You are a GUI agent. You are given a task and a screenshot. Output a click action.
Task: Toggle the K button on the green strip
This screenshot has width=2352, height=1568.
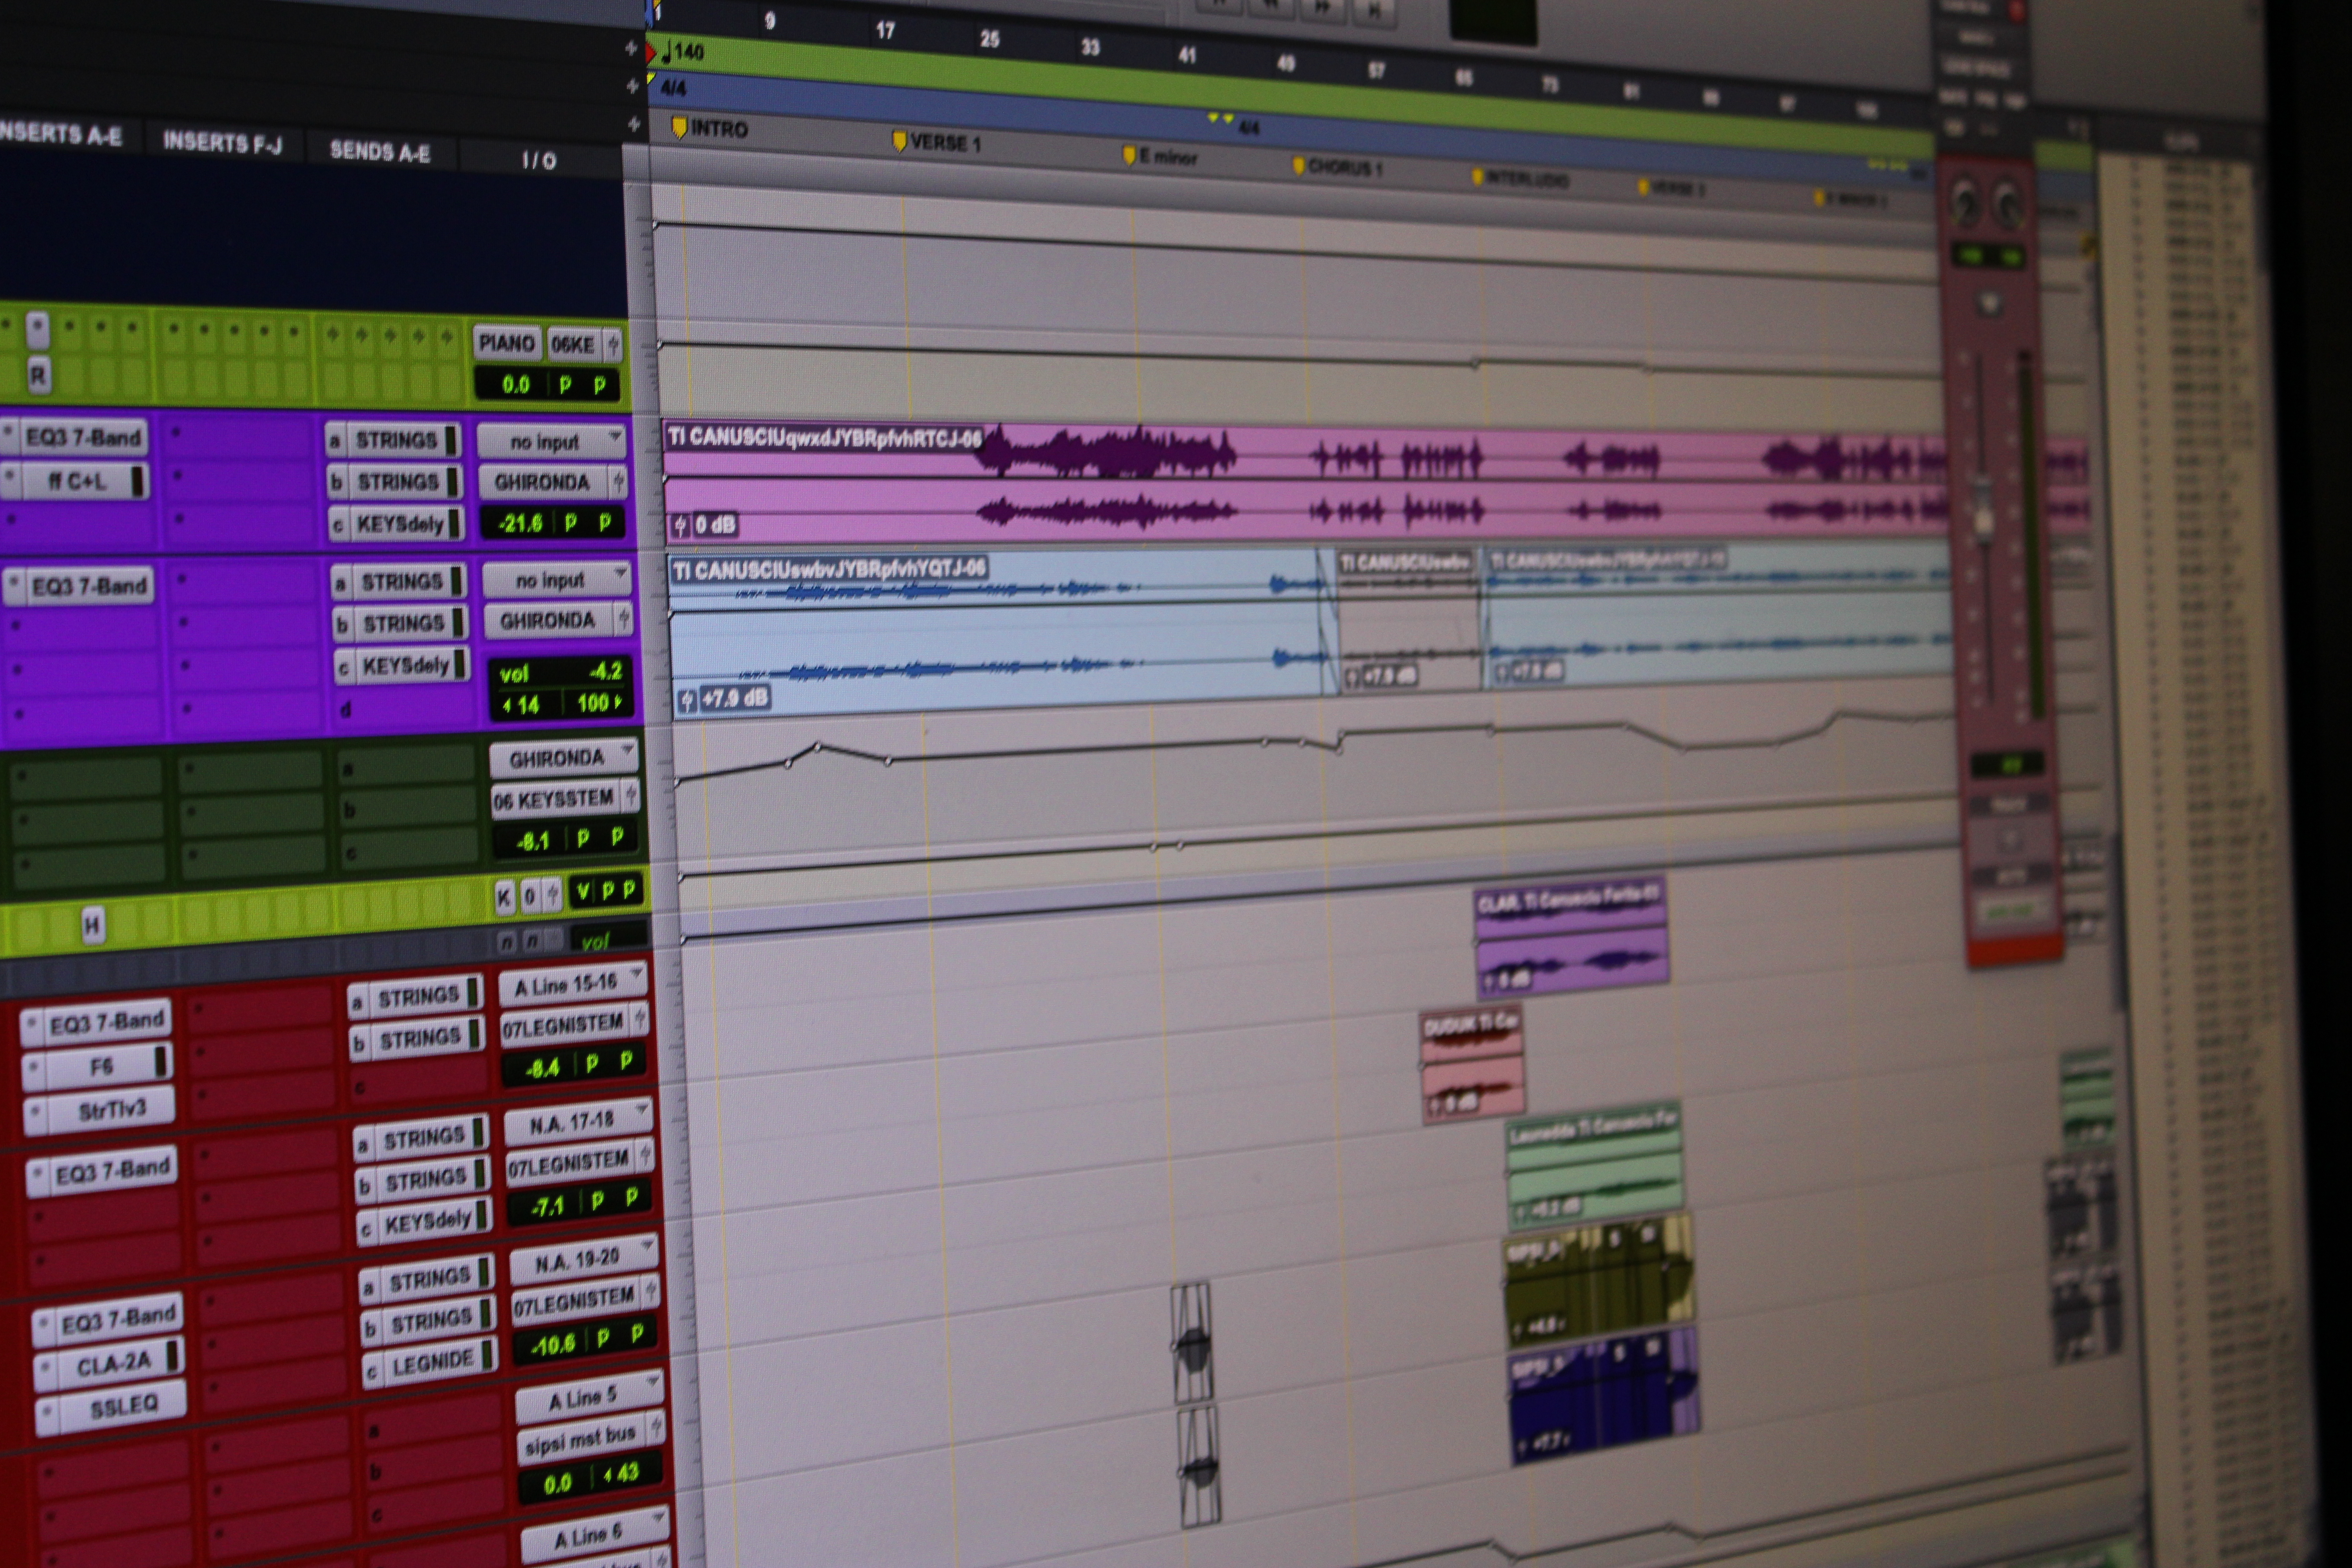pos(505,897)
